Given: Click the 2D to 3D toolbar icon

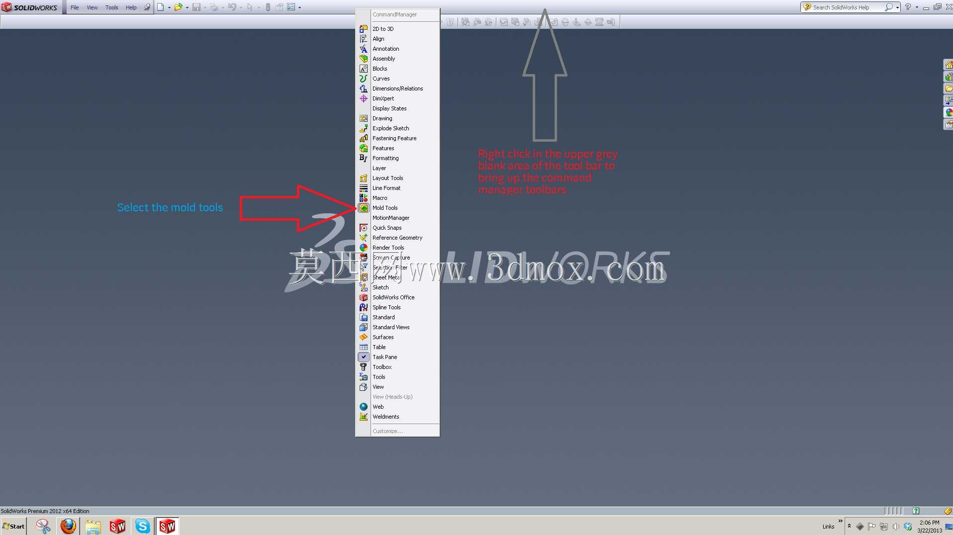Looking at the screenshot, I should click(364, 29).
